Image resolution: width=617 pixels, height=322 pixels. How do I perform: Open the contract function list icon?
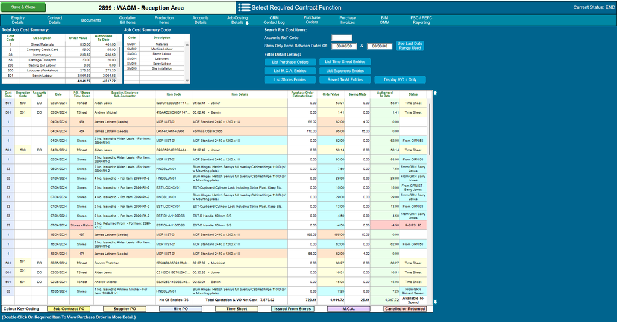(x=244, y=7)
